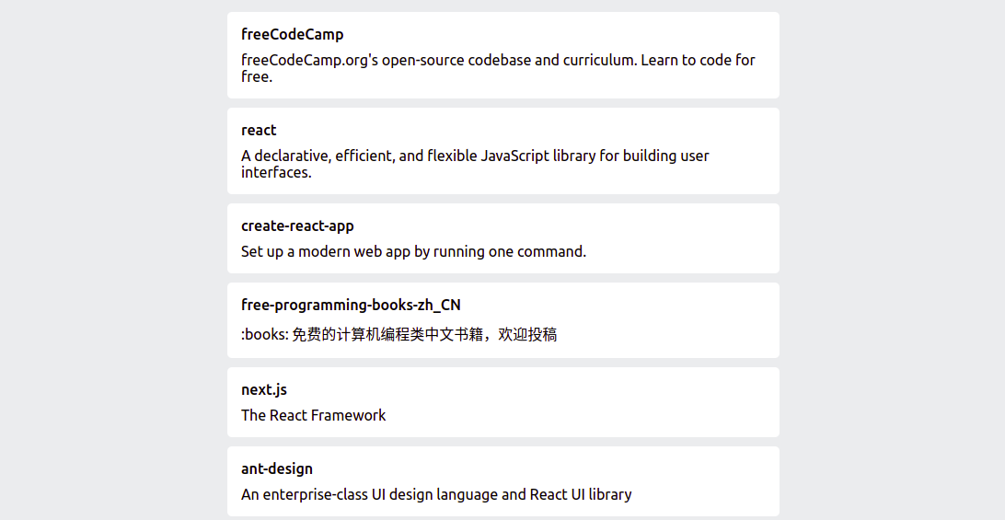Select 'The React Framework' description
This screenshot has width=1005, height=520.
click(x=314, y=415)
